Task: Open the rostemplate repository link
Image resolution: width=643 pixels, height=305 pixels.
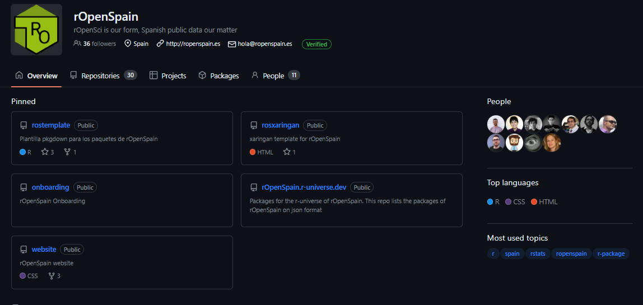Action: click(51, 125)
